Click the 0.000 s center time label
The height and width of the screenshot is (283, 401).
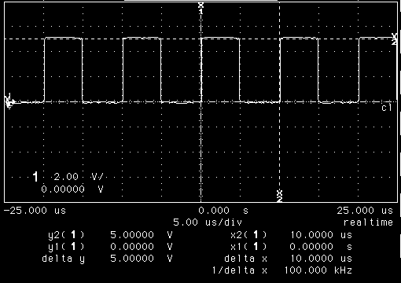[x=223, y=211]
